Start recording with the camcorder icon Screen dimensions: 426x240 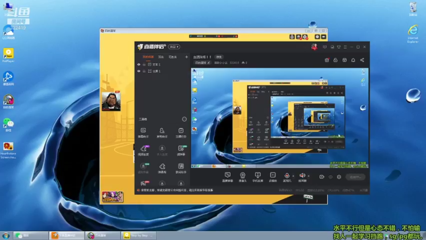click(322, 177)
